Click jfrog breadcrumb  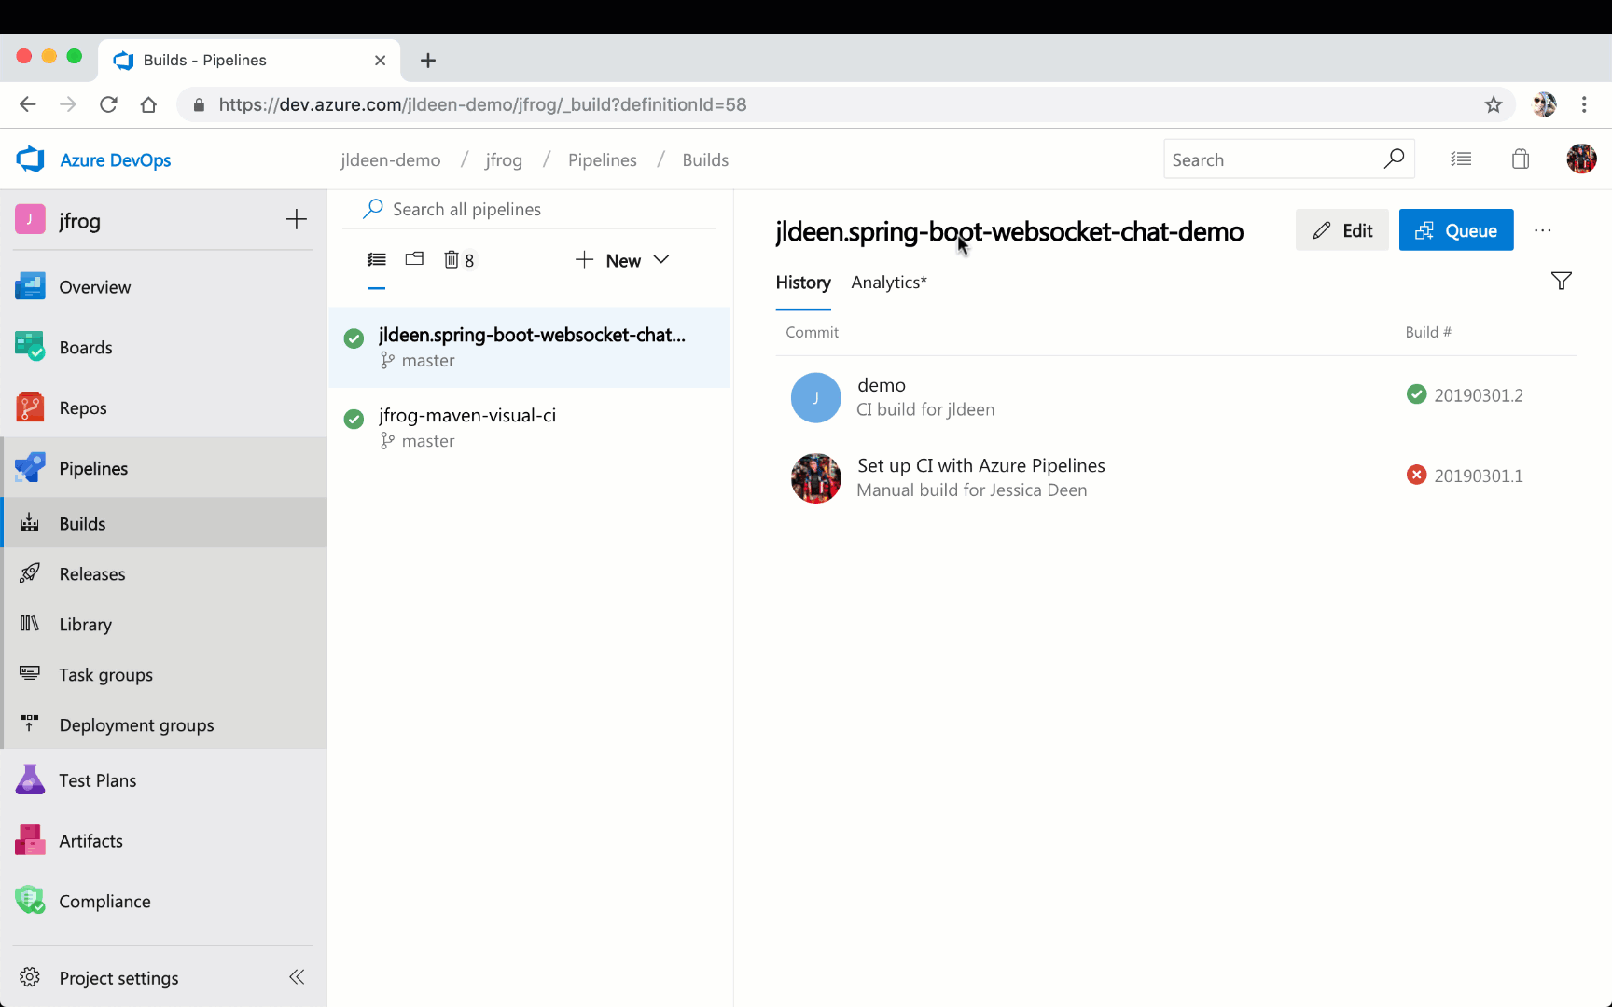504,160
